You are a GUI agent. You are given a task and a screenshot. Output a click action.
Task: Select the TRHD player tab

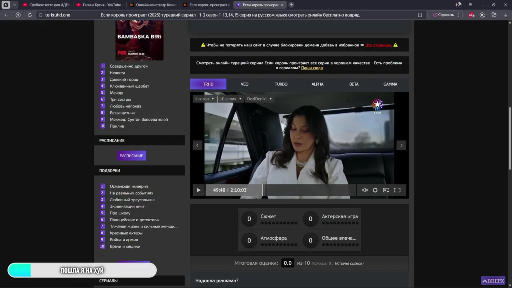pos(208,84)
